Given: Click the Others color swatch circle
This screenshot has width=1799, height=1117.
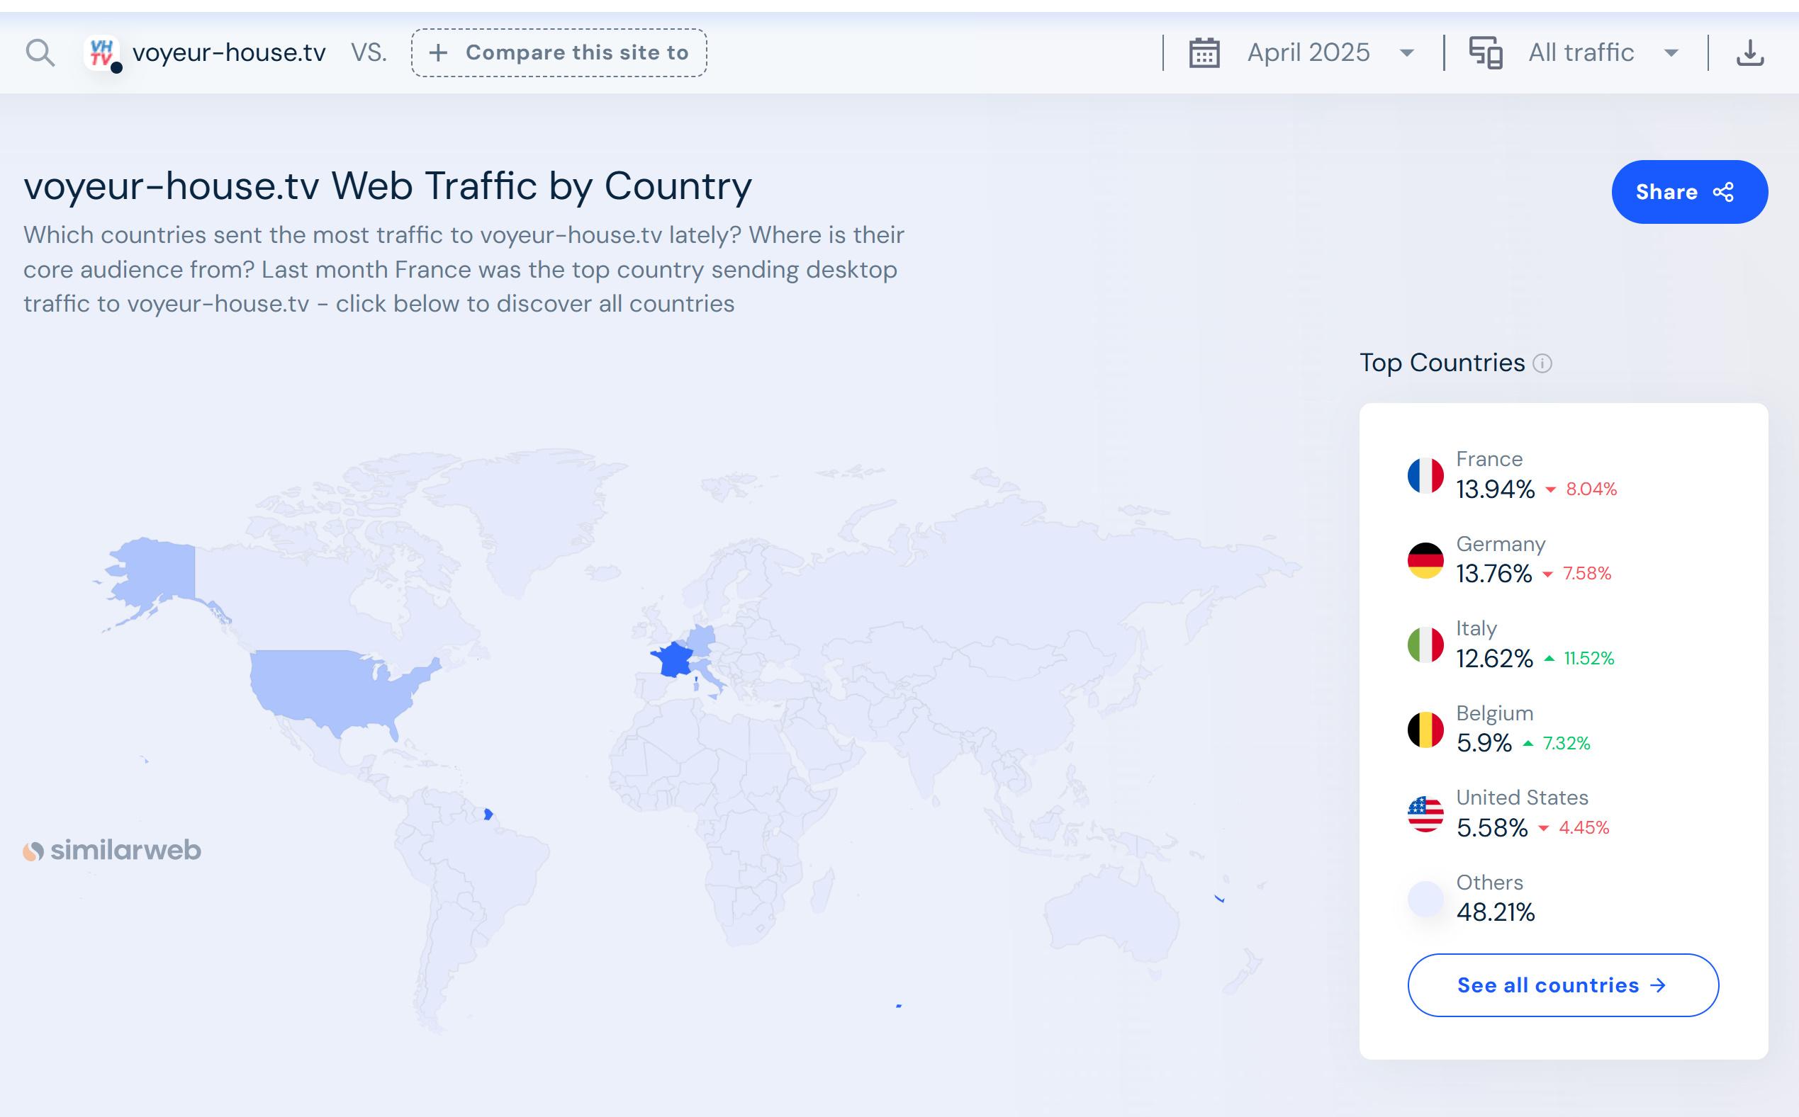Looking at the screenshot, I should [1425, 899].
